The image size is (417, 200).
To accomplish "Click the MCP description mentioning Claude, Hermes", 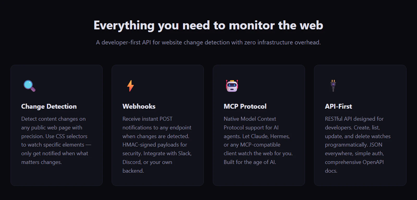I will coord(258,140).
